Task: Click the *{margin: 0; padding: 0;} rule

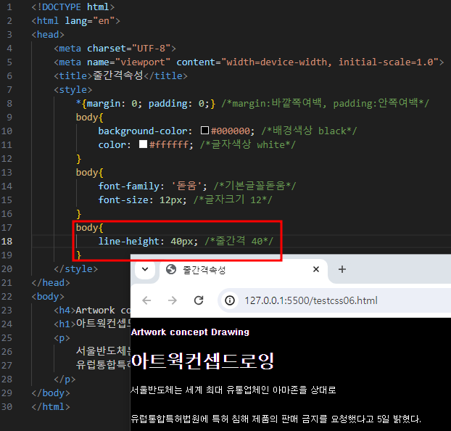Action: click(x=146, y=104)
